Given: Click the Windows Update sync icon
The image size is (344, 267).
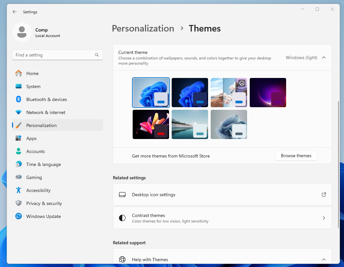Looking at the screenshot, I should click(x=19, y=216).
